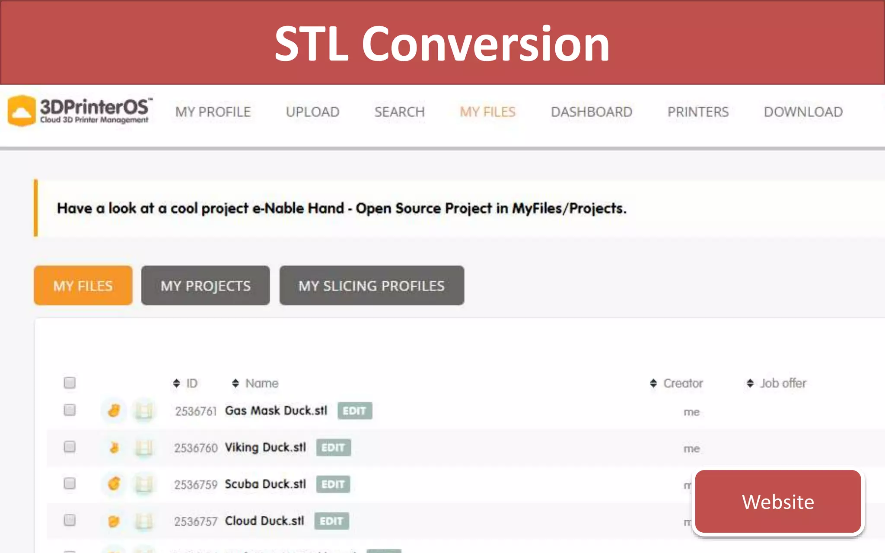Click EDIT next to Gas Mask Duck.stl
This screenshot has height=553, width=885.
click(355, 411)
